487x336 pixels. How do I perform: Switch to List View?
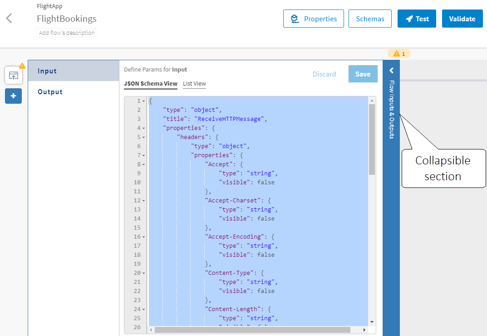(194, 84)
